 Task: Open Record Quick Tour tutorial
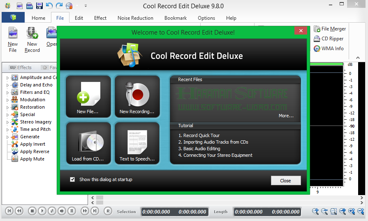coord(199,135)
